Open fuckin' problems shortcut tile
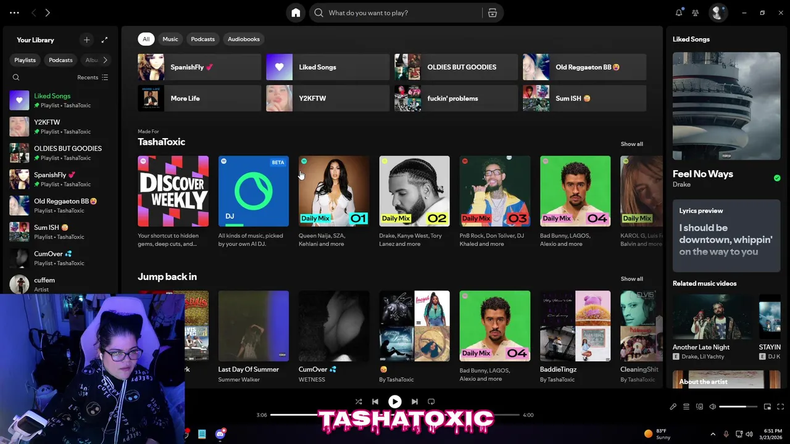This screenshot has width=790, height=444. pos(456,99)
